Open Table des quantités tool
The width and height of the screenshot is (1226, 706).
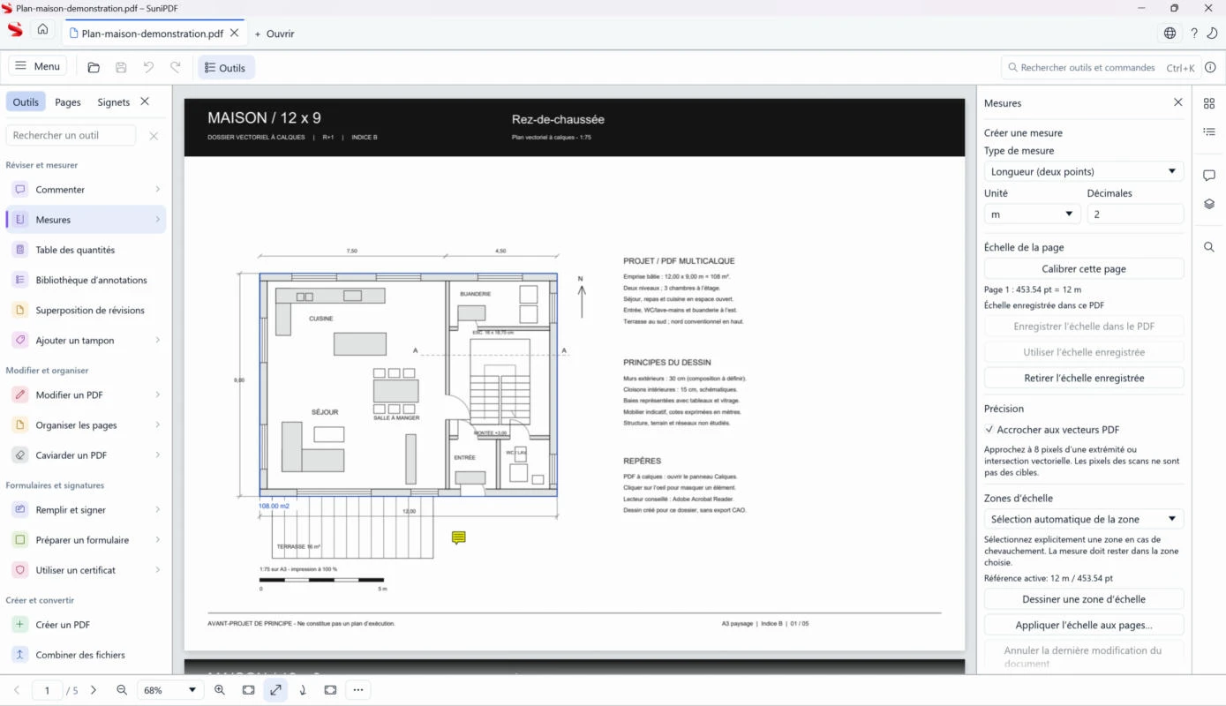86,250
